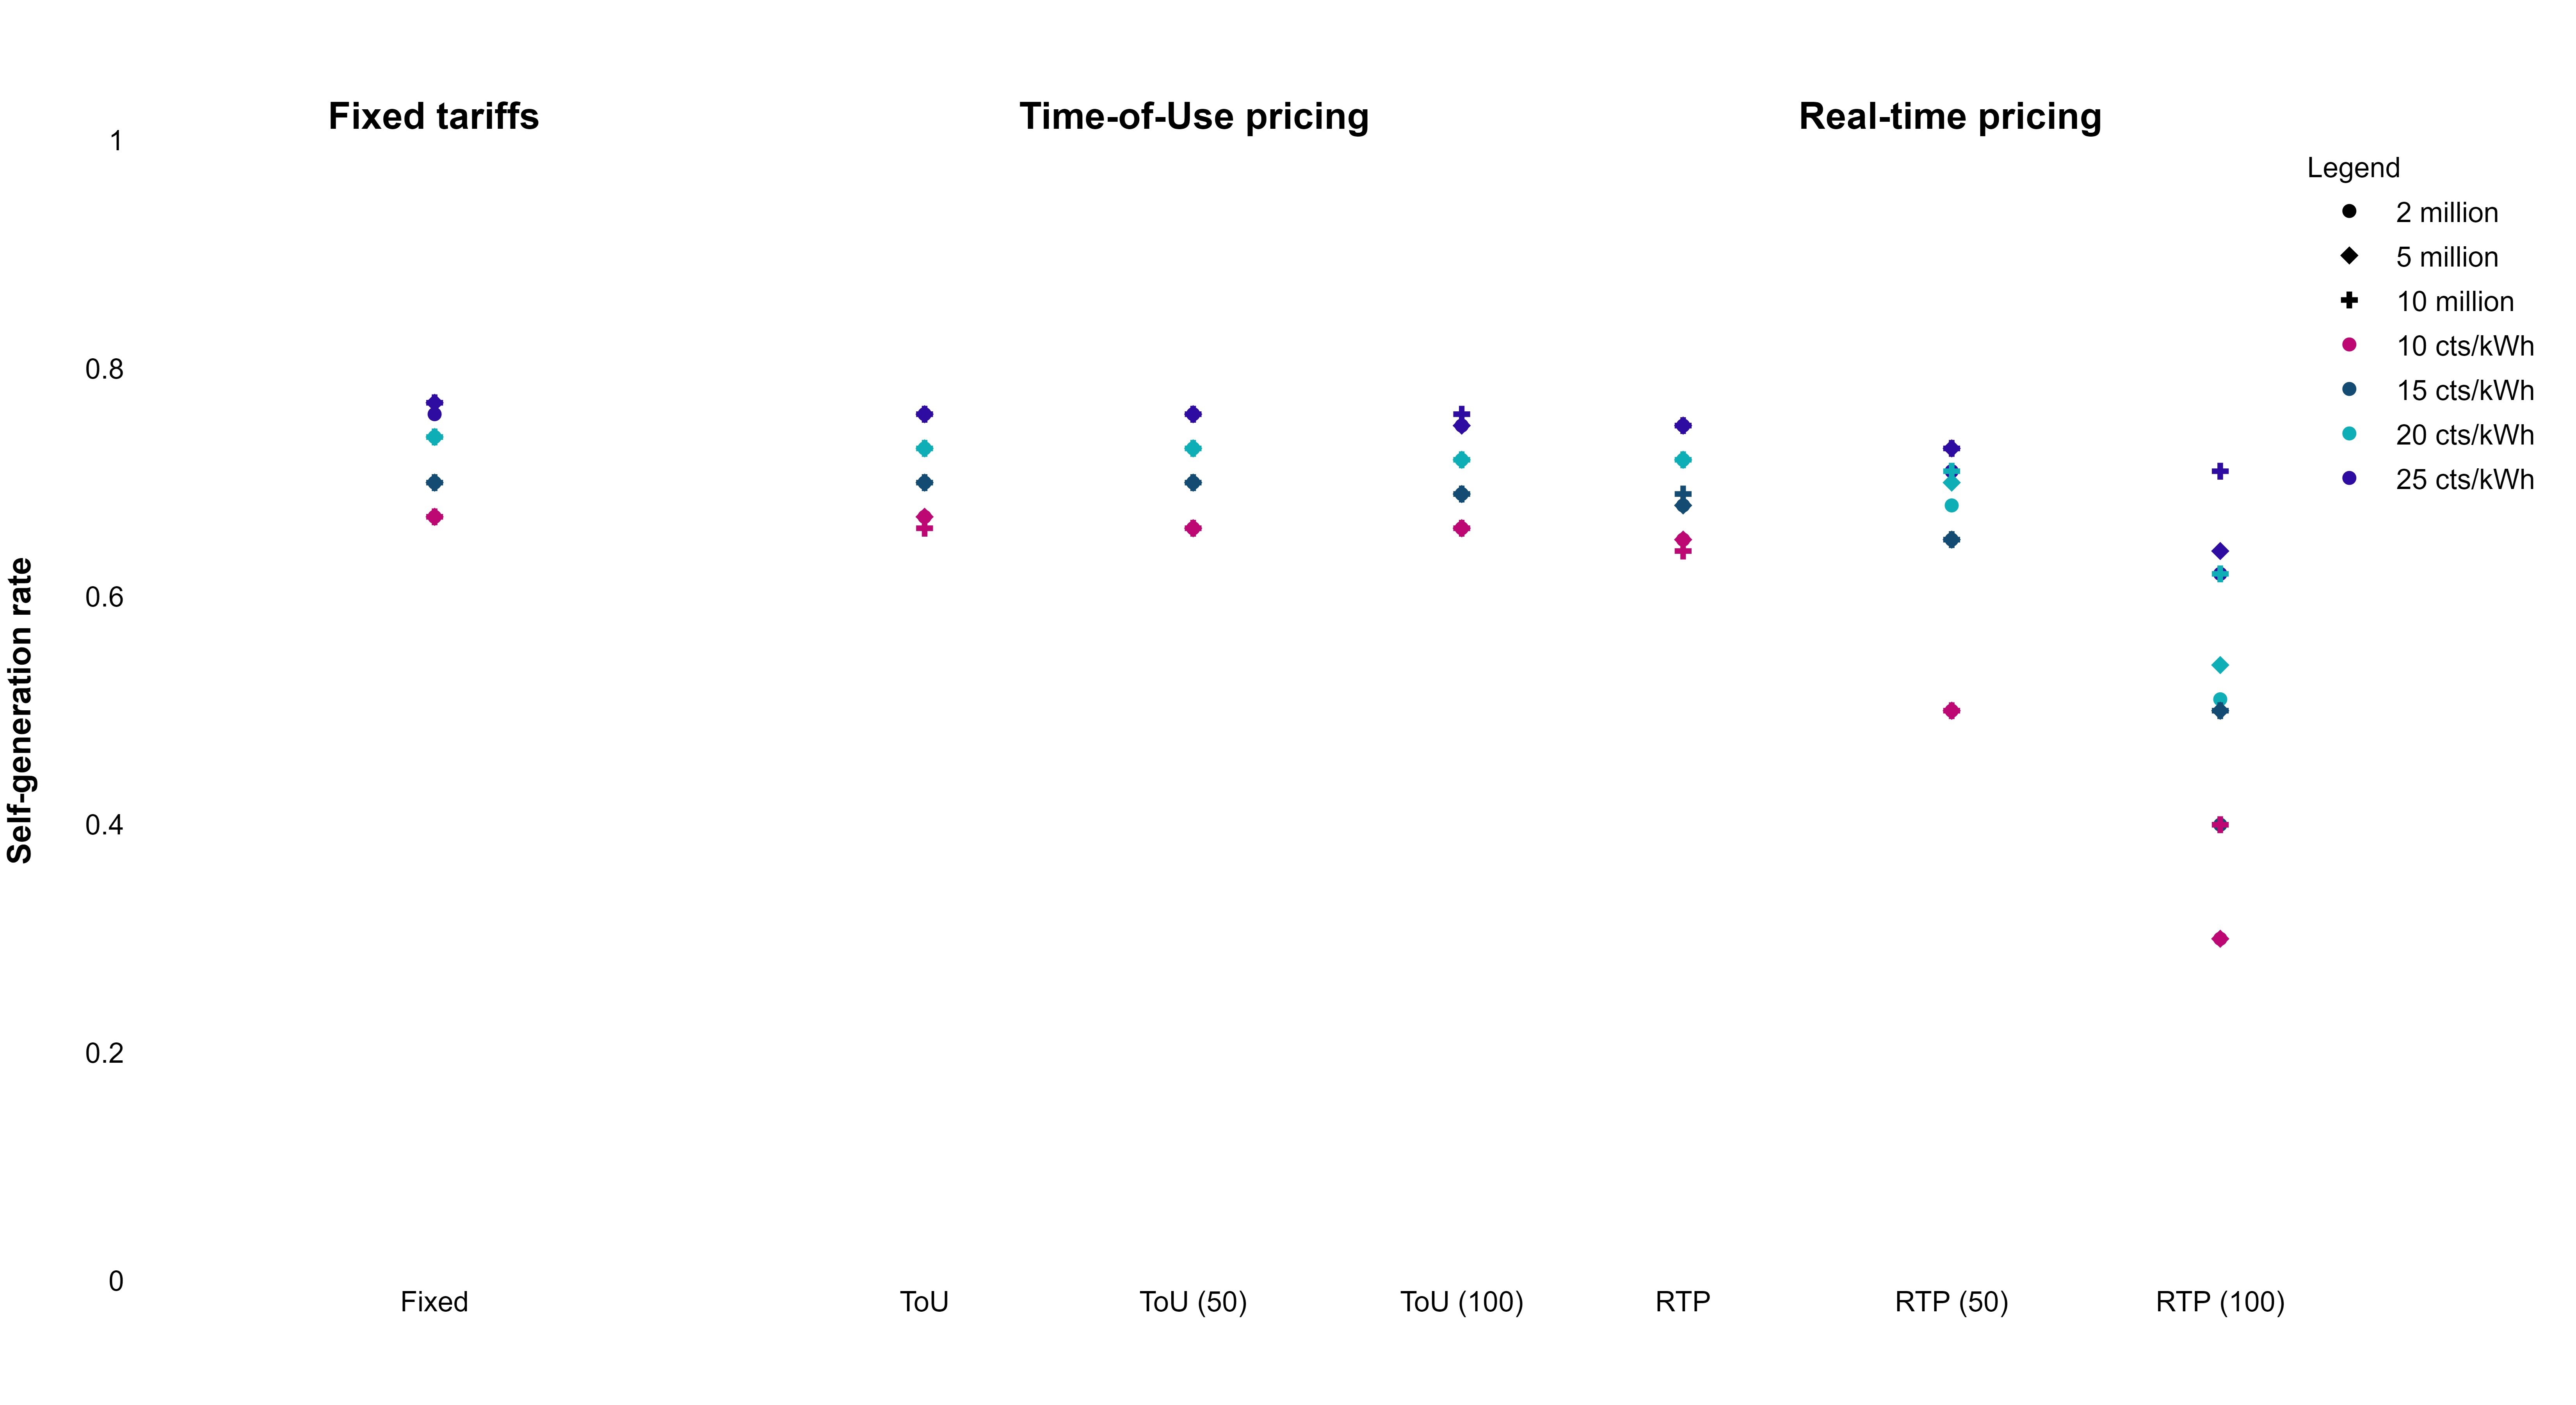Select the lowest magenta diamond in RTP (100)
The height and width of the screenshot is (1405, 2576).
pos(2220,939)
